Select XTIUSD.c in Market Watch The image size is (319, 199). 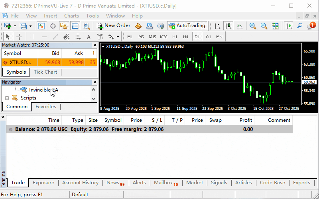[20, 62]
